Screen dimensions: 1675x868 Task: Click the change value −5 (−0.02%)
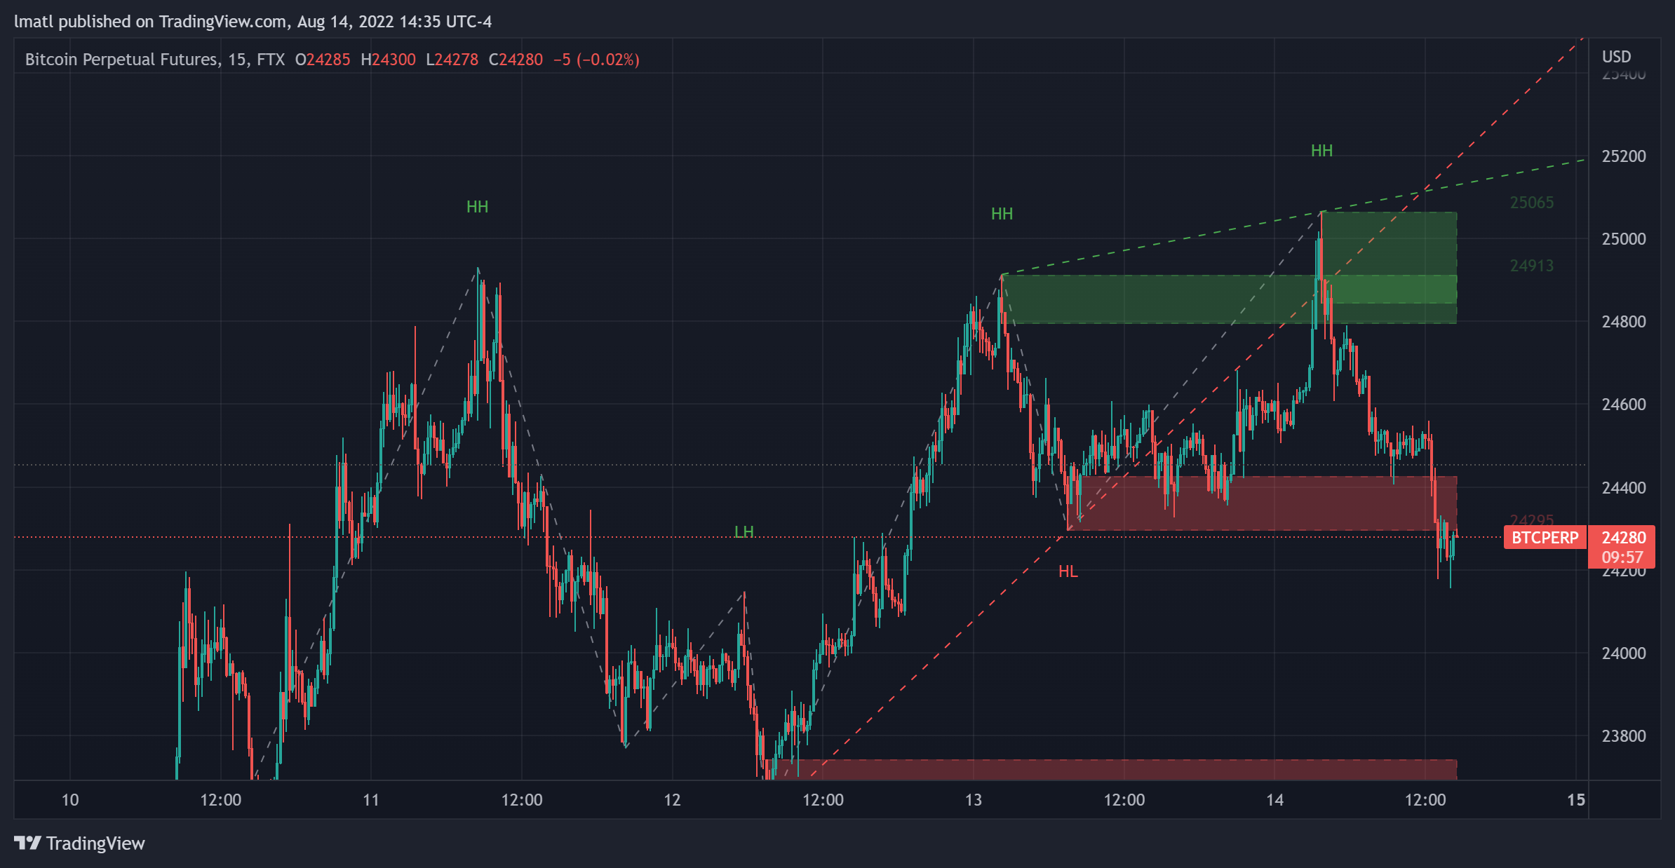tap(596, 60)
